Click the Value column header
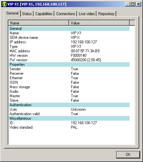Image resolution: width=143 pixels, height=162 pixels. click(x=99, y=23)
